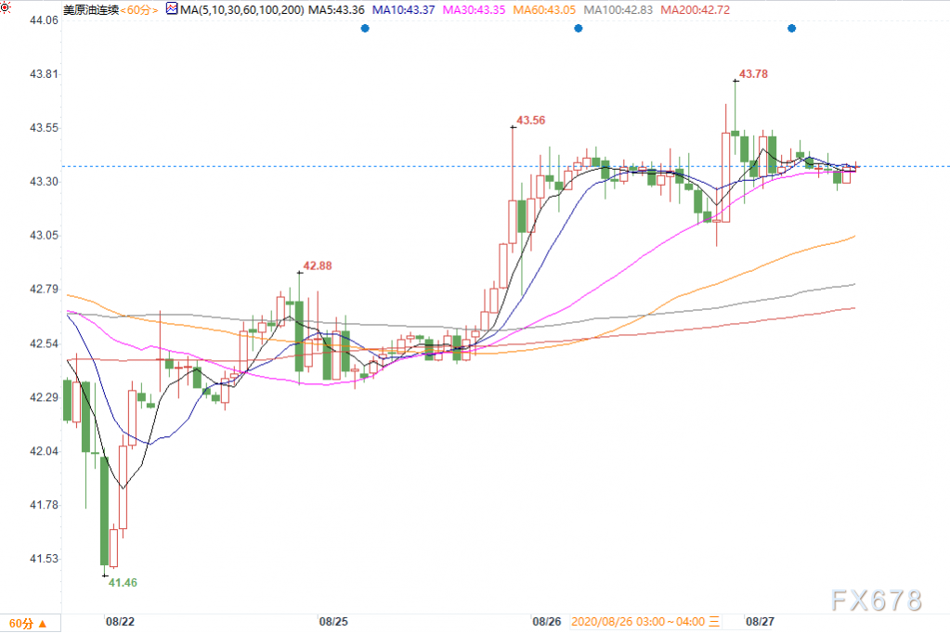Click the red sun icon in the top-left corner

[6, 7]
